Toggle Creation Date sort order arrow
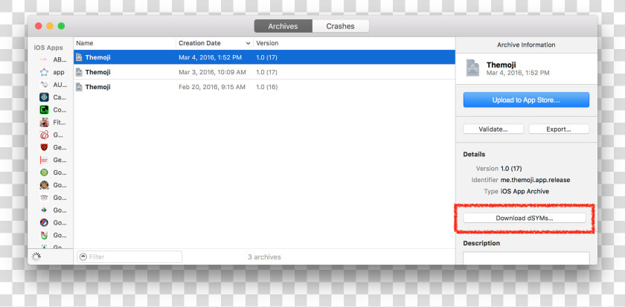The image size is (625, 307). [x=248, y=43]
